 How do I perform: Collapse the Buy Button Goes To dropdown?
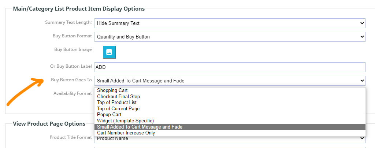click(230, 81)
